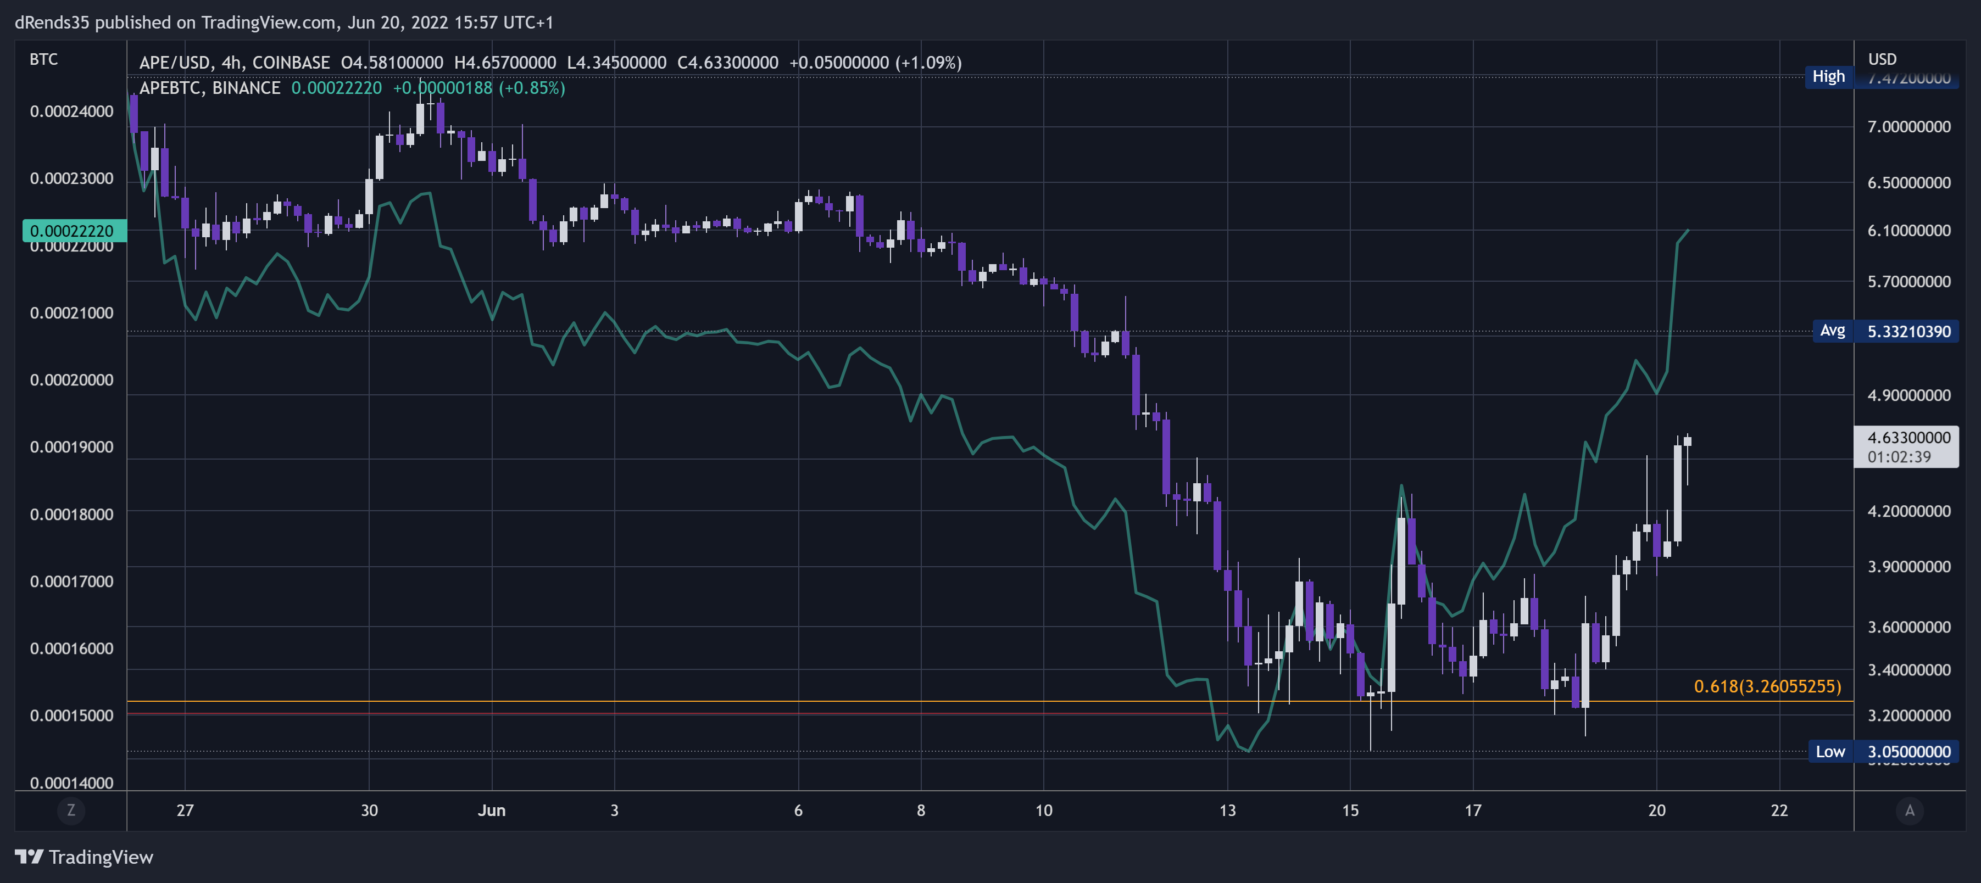Image resolution: width=1981 pixels, height=883 pixels.
Task: Click the 22 date label on time axis
Action: (1779, 810)
